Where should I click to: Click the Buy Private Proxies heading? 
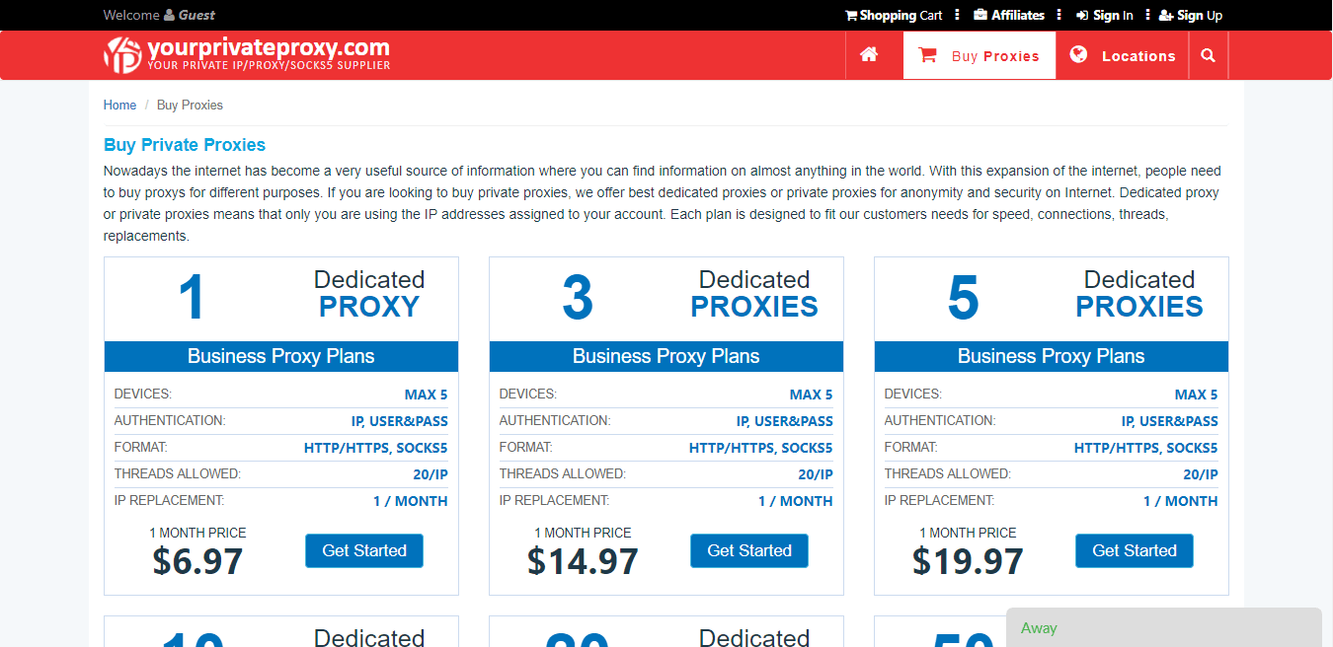[185, 145]
